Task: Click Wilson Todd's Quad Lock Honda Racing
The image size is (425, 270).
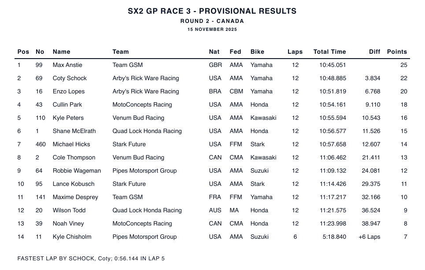Action: tap(147, 210)
